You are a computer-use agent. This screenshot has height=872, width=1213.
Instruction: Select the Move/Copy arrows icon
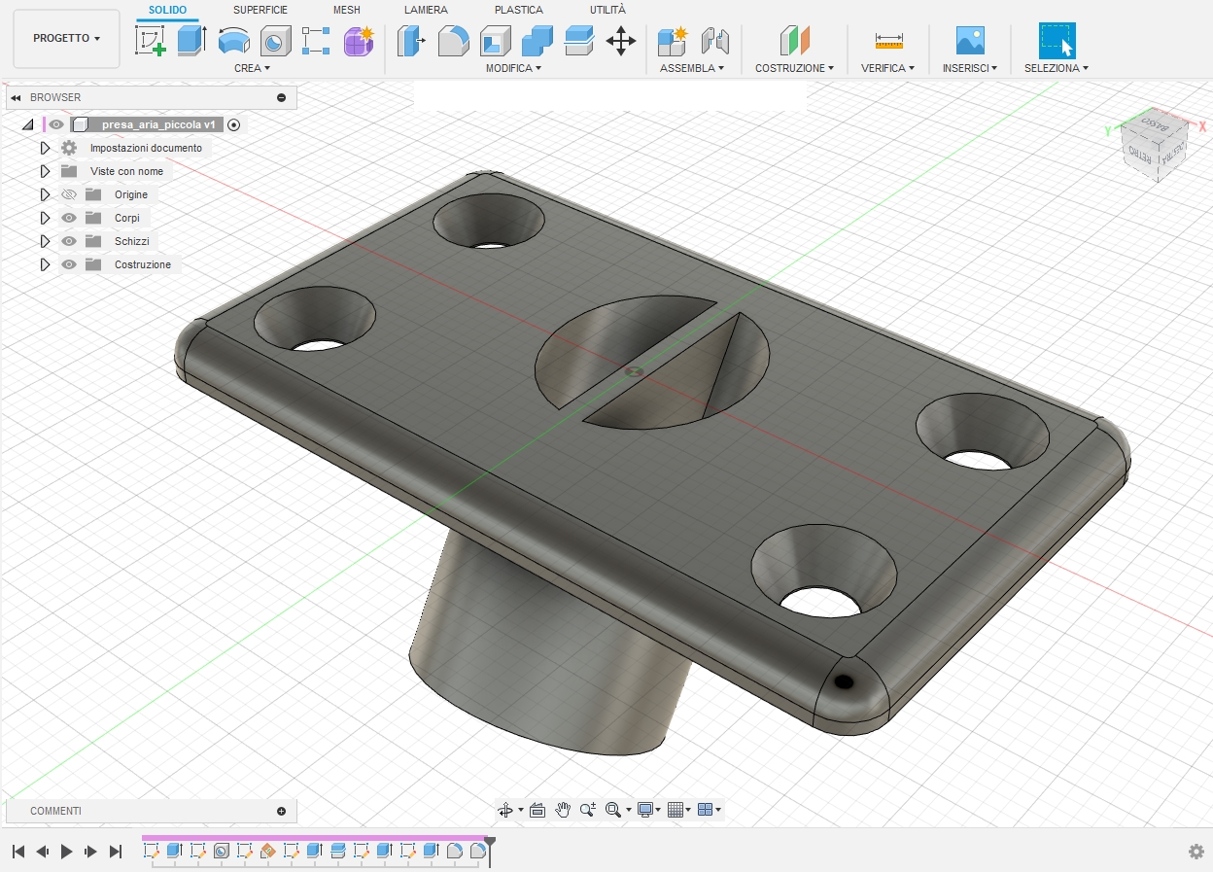tap(621, 41)
